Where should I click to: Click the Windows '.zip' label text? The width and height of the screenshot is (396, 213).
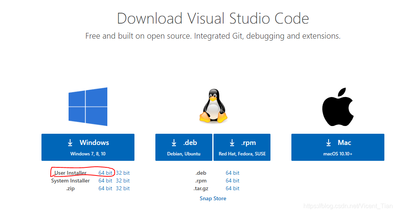71,189
